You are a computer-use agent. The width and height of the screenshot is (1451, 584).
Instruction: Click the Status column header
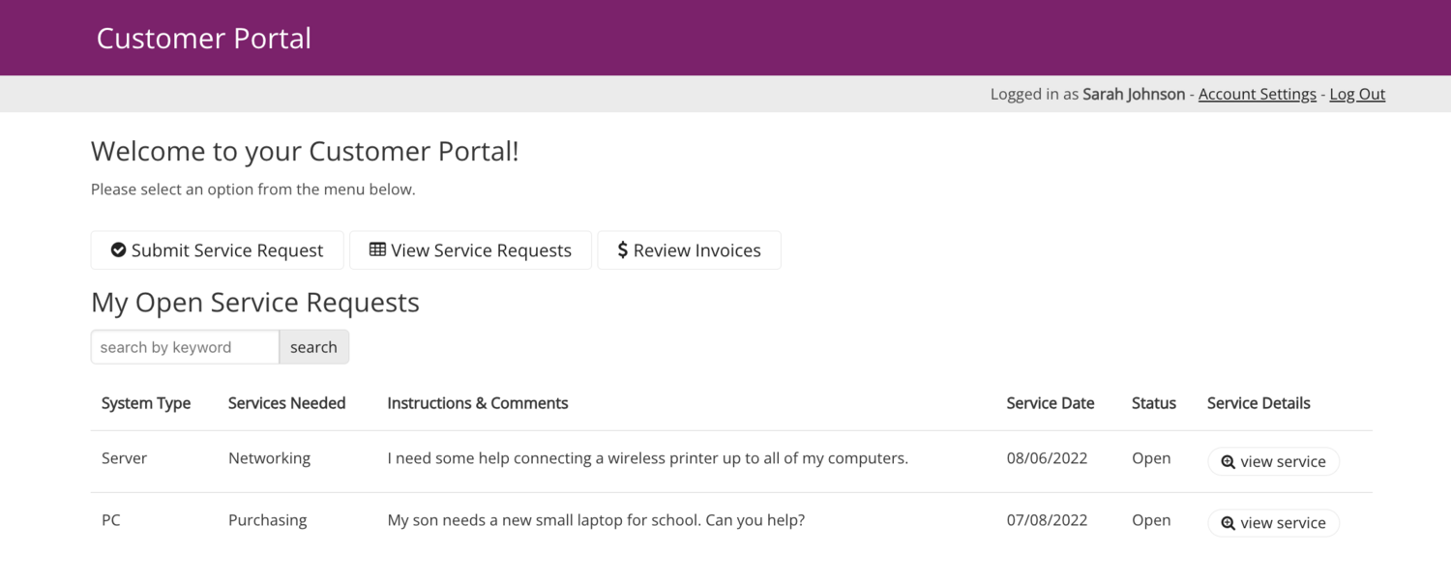pyautogui.click(x=1153, y=403)
